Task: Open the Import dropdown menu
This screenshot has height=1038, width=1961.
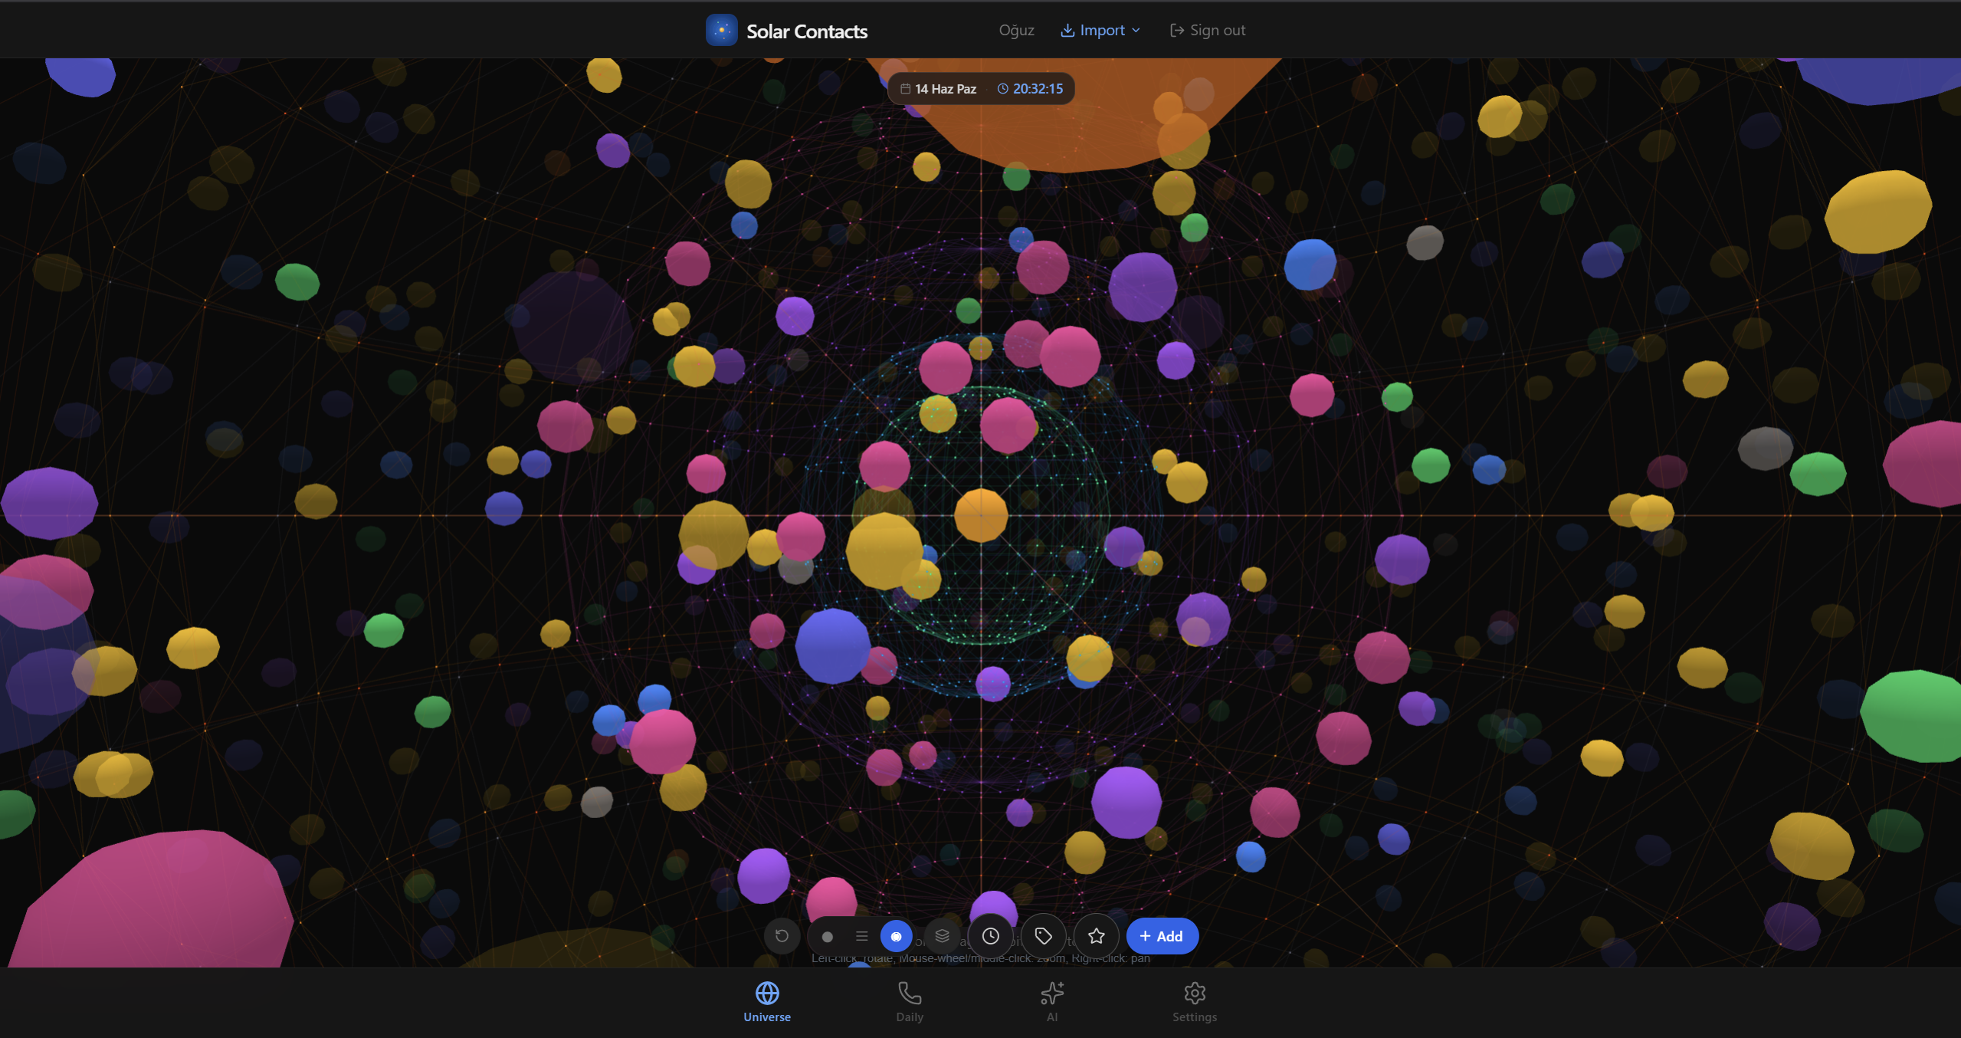Action: click(1100, 31)
